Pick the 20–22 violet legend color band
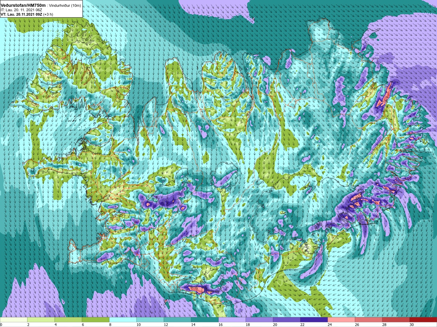 (x=287, y=320)
